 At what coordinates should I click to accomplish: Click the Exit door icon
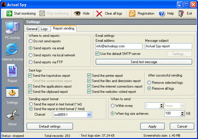(x=181, y=13)
